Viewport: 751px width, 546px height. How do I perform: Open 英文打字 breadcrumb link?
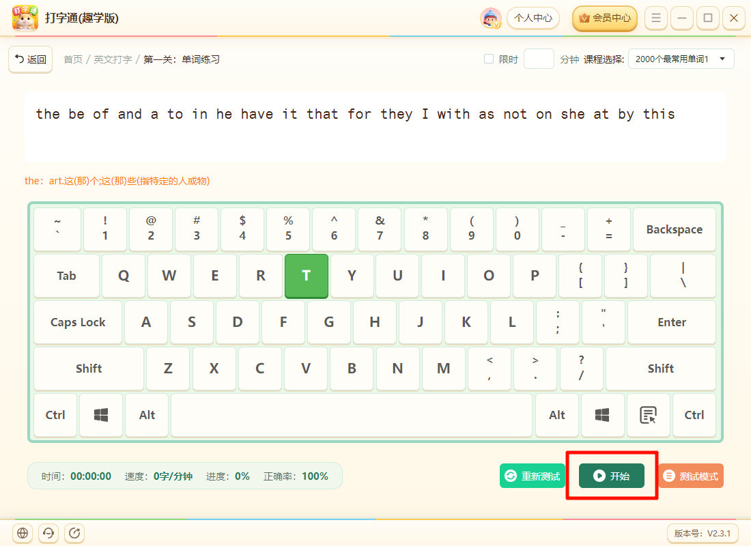(113, 59)
